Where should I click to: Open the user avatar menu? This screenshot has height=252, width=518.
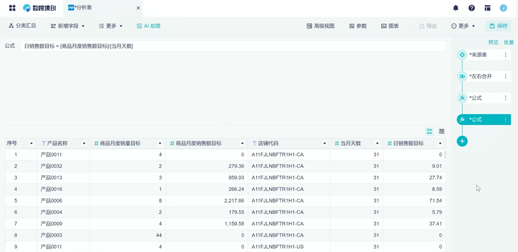(x=503, y=8)
